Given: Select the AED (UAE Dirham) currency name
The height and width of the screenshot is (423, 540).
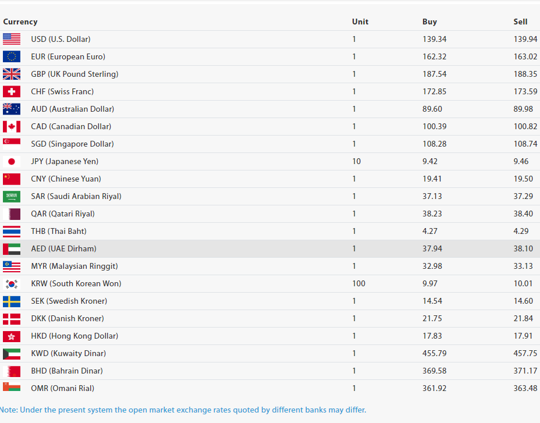Looking at the screenshot, I should pyautogui.click(x=63, y=248).
